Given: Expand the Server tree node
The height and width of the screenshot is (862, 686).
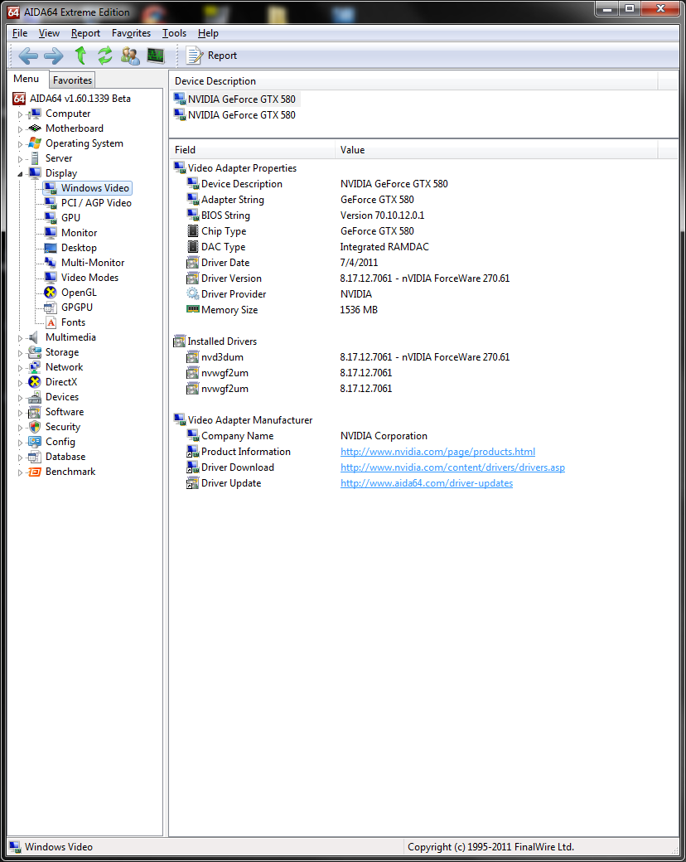Looking at the screenshot, I should (21, 159).
